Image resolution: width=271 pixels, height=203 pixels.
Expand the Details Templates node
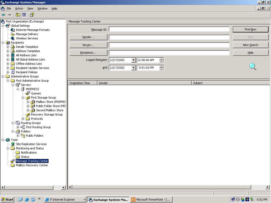pos(8,47)
